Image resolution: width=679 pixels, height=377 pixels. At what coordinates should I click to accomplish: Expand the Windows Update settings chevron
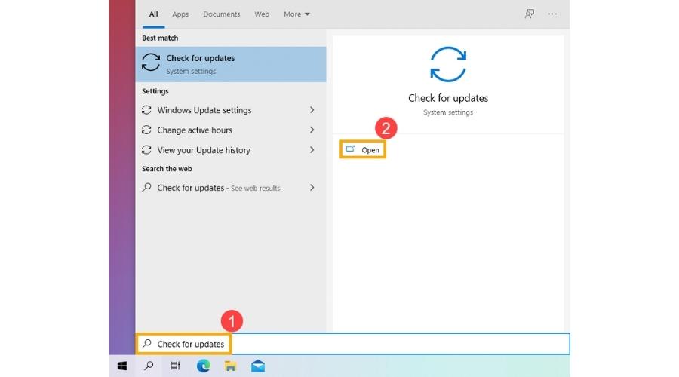(312, 110)
